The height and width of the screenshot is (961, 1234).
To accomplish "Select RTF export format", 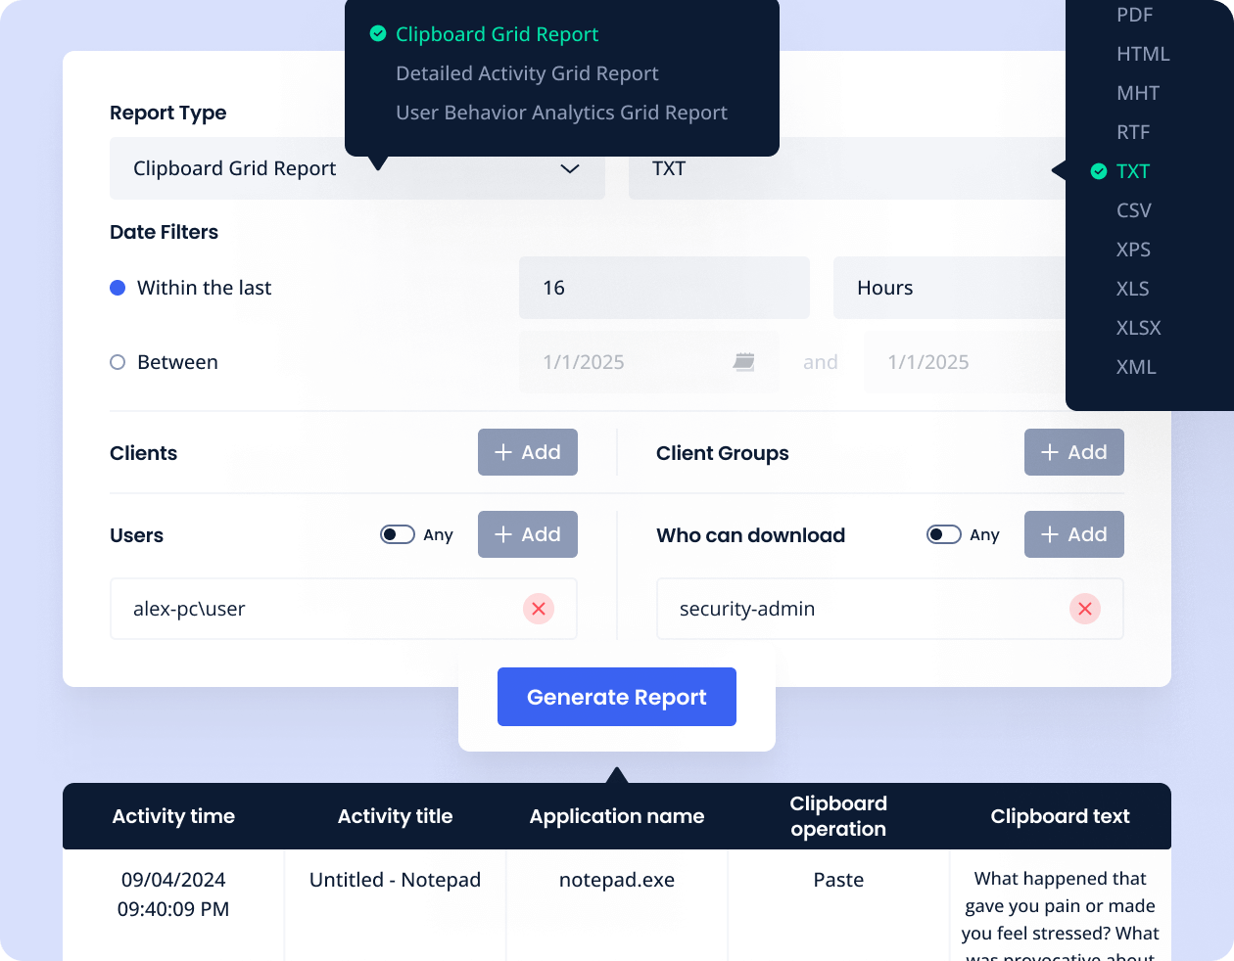I will pos(1133,132).
